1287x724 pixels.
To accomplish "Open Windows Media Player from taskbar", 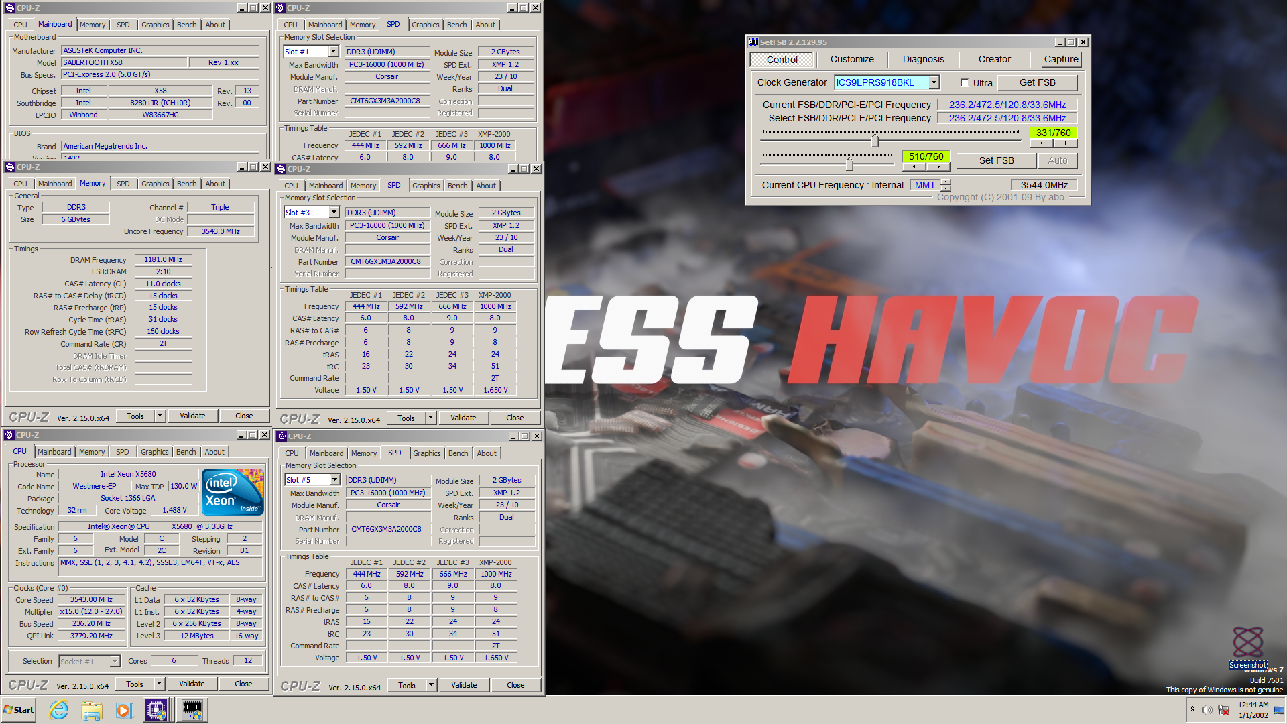I will pyautogui.click(x=124, y=709).
